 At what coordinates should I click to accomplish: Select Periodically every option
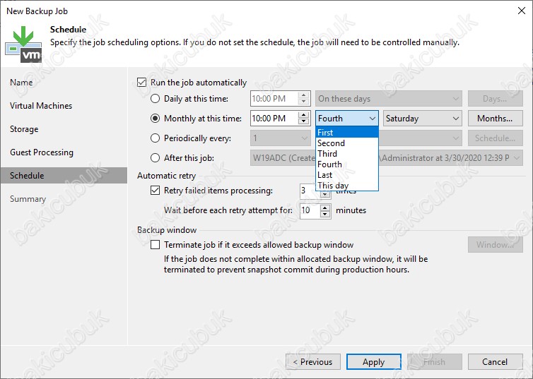155,138
